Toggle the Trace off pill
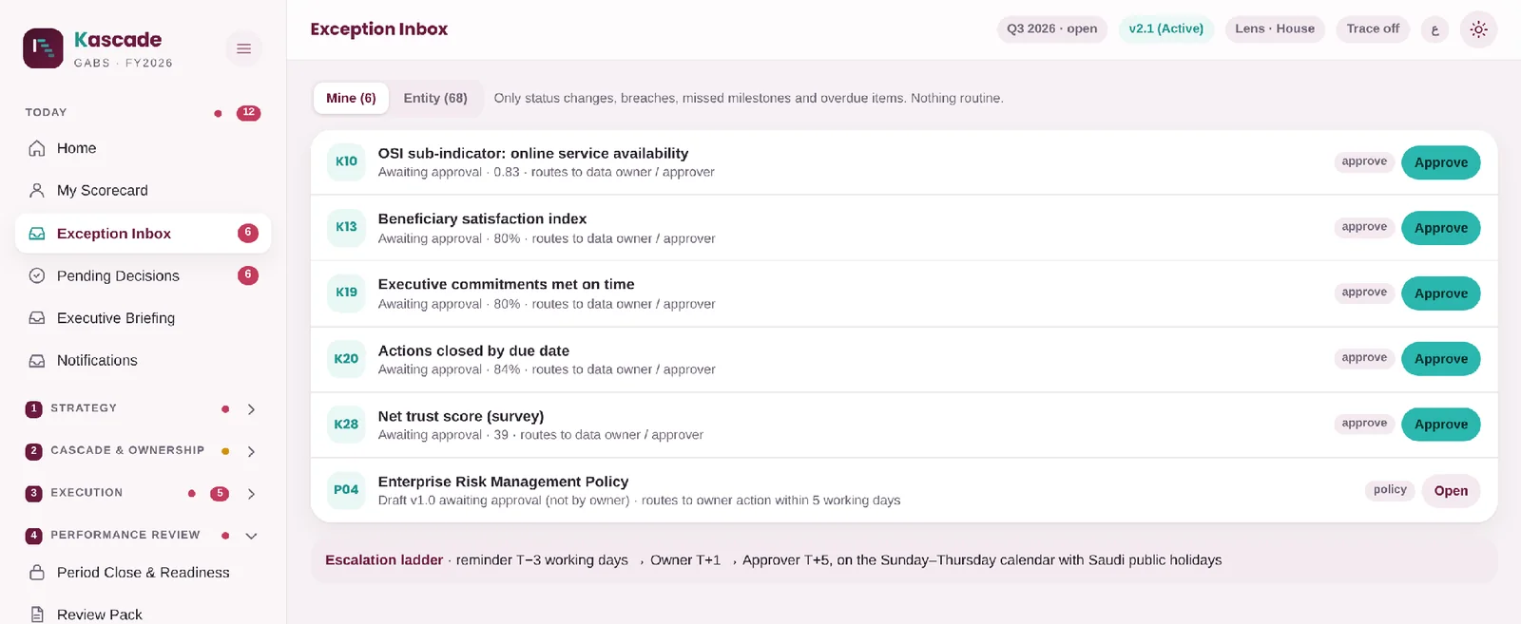Image resolution: width=1521 pixels, height=624 pixels. [1373, 29]
